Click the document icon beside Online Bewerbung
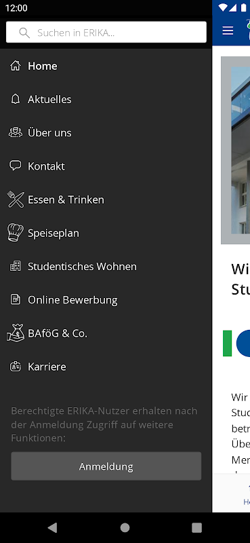Image resolution: width=250 pixels, height=543 pixels. [x=15, y=299]
